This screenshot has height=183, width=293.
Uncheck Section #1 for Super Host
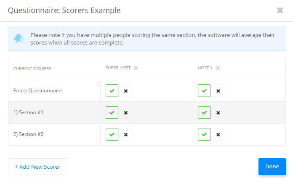(x=126, y=112)
